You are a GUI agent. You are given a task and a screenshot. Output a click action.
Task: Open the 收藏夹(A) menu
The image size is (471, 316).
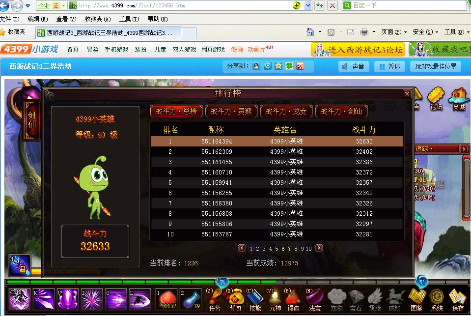click(x=98, y=19)
